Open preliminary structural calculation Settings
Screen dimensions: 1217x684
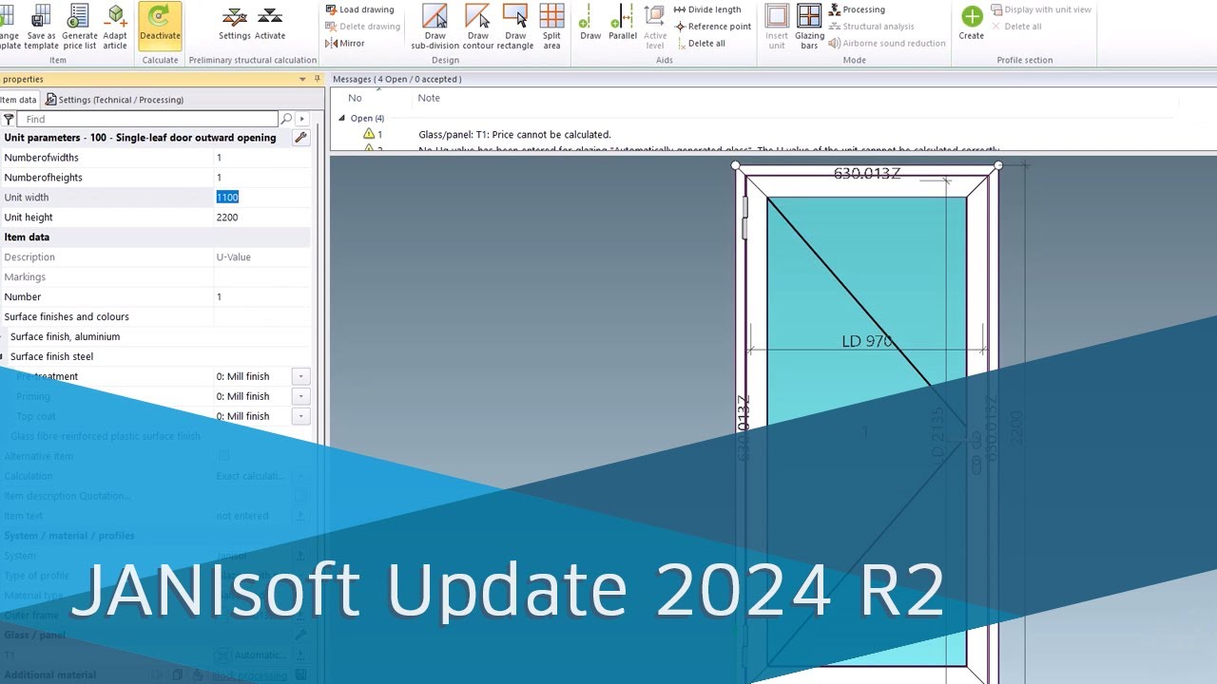coord(234,25)
